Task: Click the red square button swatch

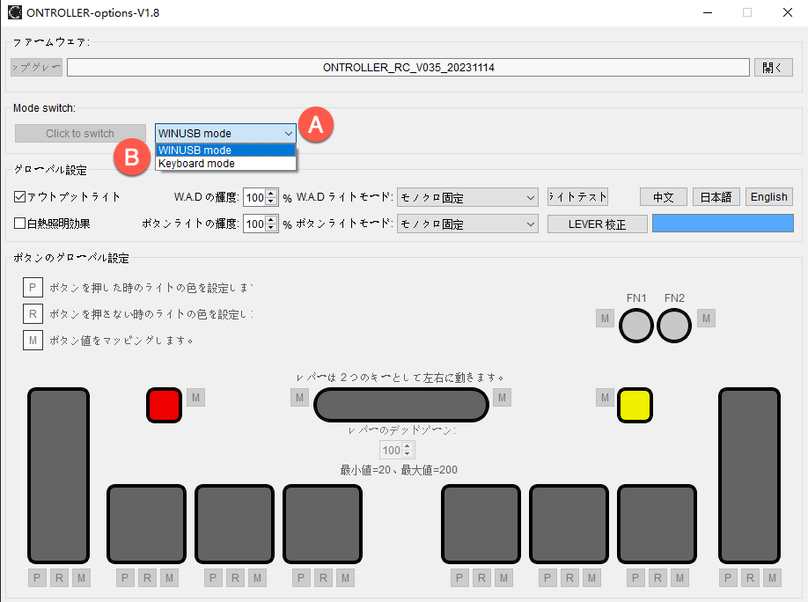Action: [x=164, y=405]
